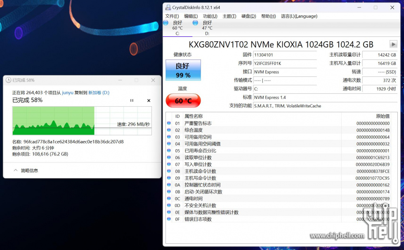Viewport: 404px width, 250px height.
Task: Click status dot of attribute 05 已用寿命百分比
Action: pos(169,150)
